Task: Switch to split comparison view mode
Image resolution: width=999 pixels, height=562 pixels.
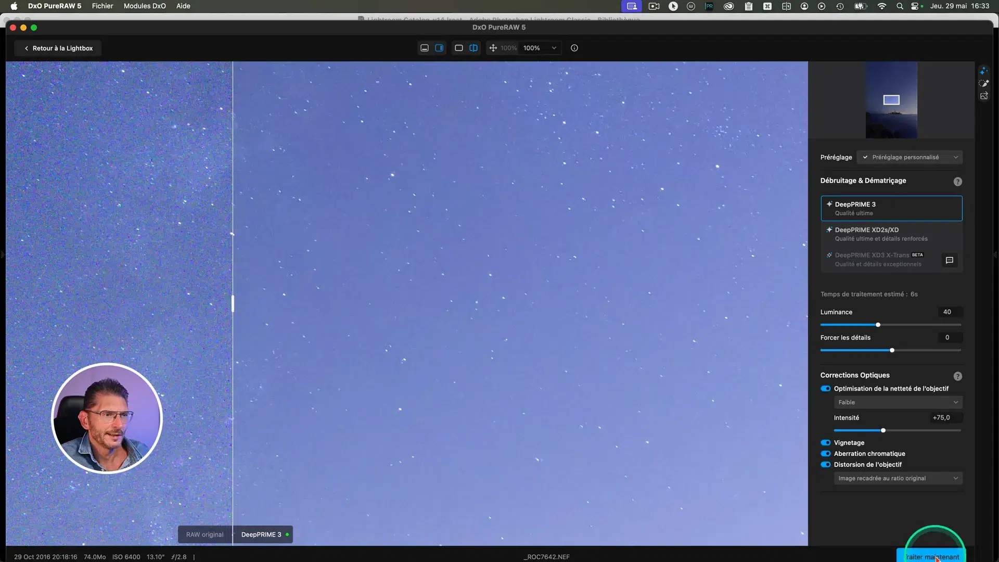Action: (x=473, y=48)
